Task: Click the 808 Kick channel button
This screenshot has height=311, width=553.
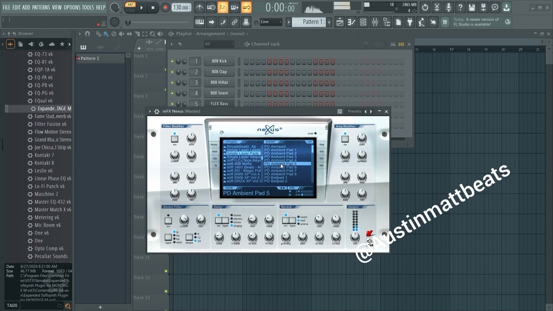Action: (x=219, y=61)
